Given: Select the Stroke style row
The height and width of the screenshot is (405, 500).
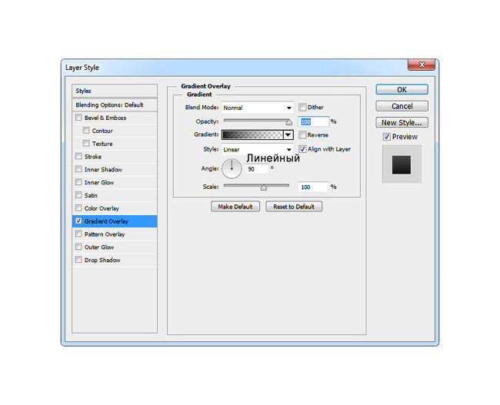Looking at the screenshot, I should point(115,157).
